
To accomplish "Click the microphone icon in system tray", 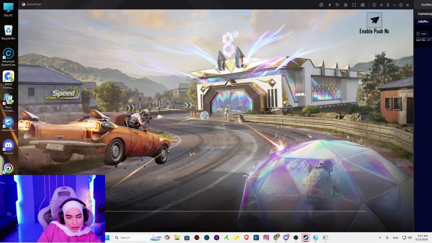I will tap(387, 238).
